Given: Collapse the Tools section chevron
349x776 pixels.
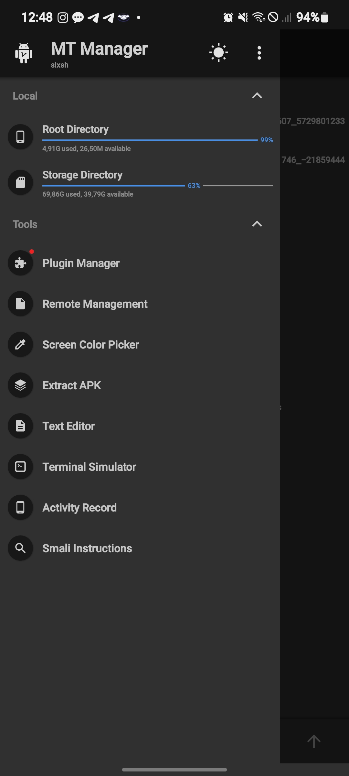Looking at the screenshot, I should 257,224.
